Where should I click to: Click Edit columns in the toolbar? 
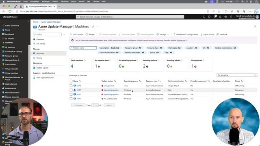(x=77, y=34)
